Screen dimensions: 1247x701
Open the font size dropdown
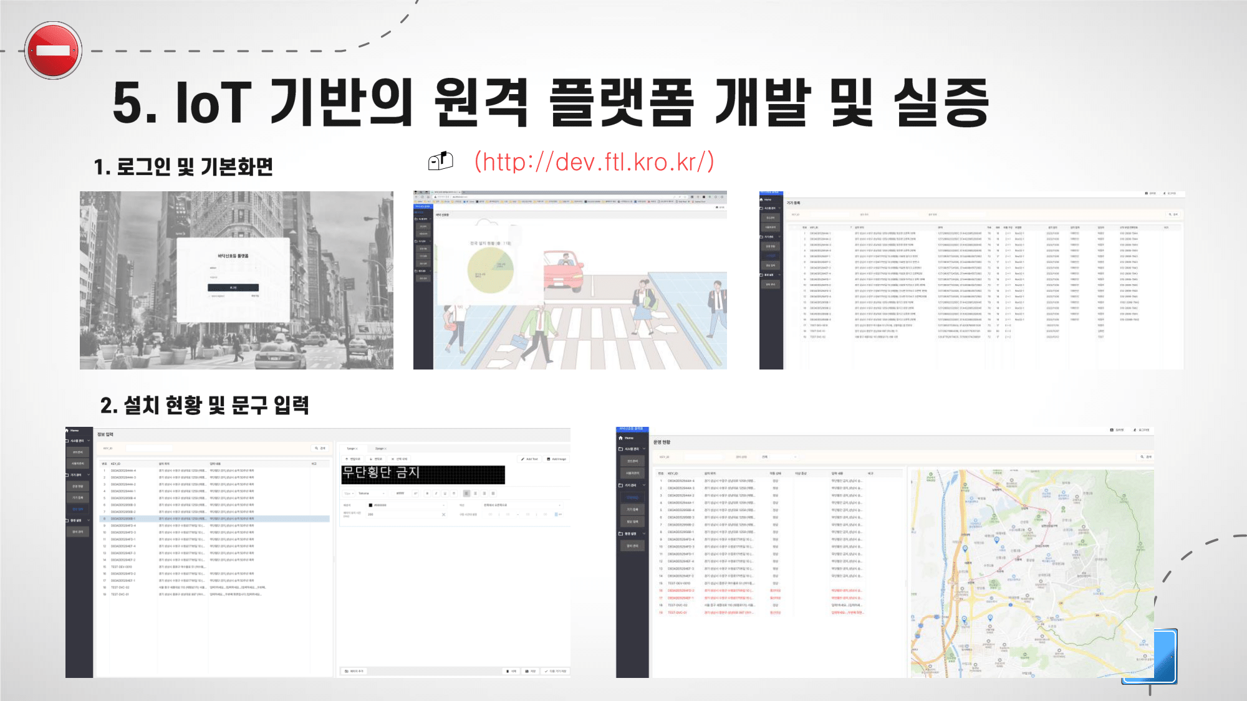pyautogui.click(x=349, y=494)
